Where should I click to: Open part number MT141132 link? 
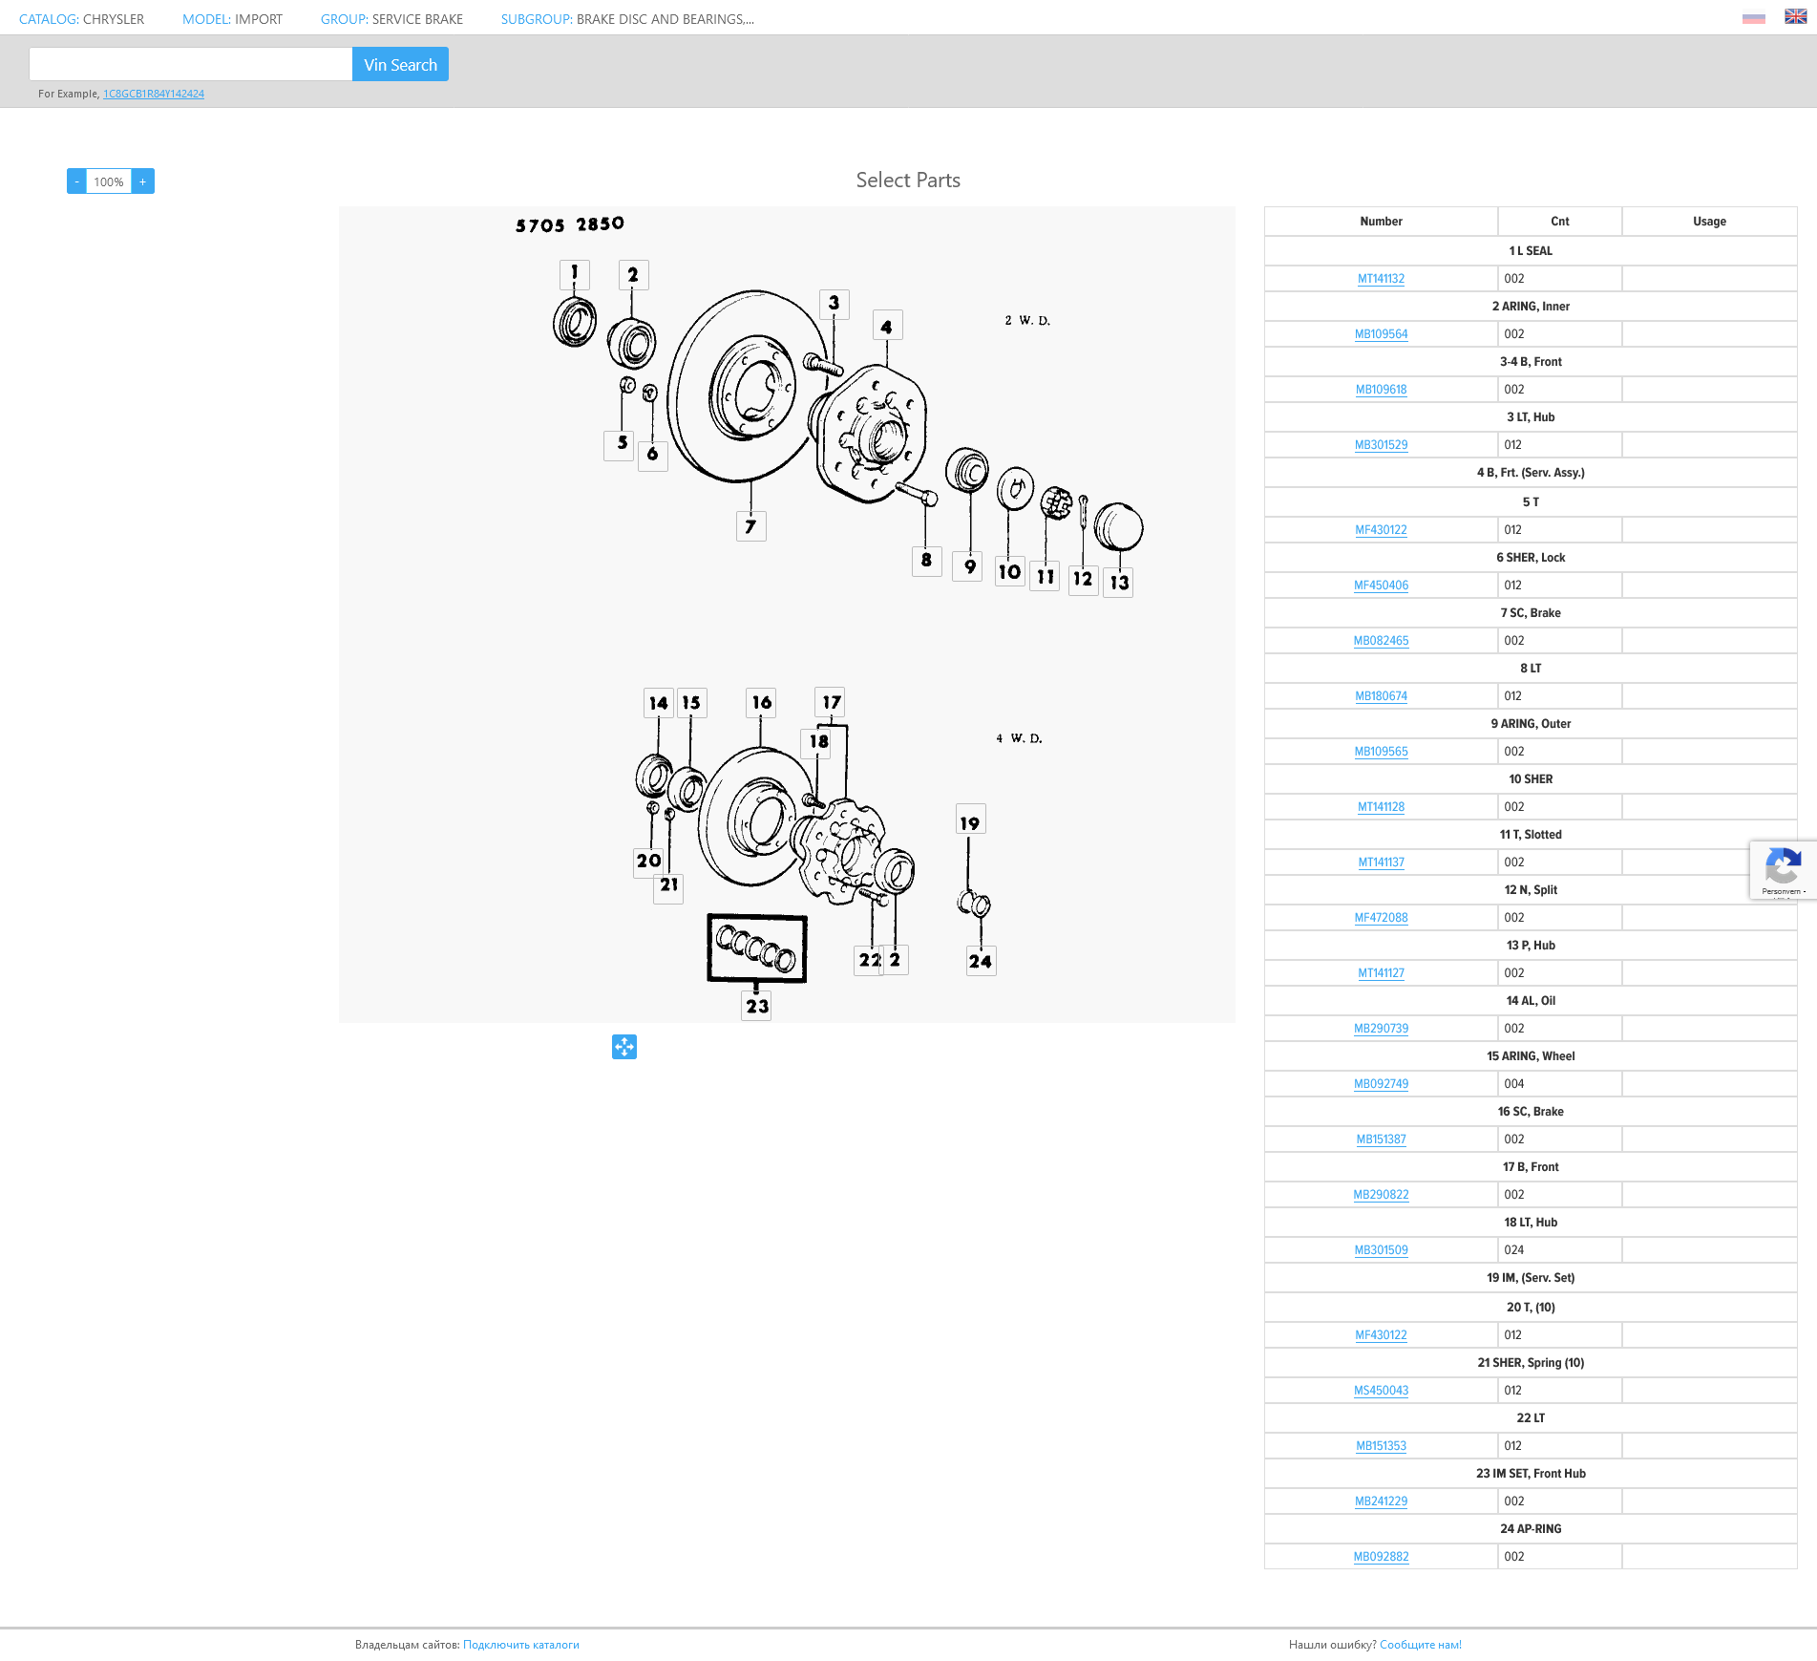pyautogui.click(x=1381, y=279)
